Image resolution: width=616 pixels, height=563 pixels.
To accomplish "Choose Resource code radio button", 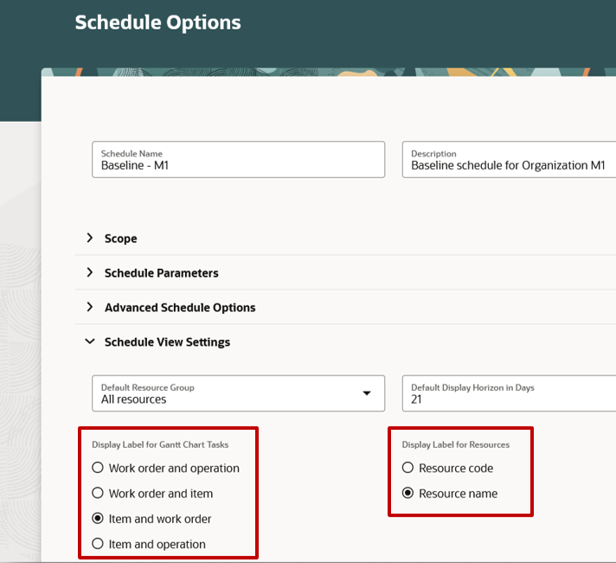I will click(x=407, y=468).
